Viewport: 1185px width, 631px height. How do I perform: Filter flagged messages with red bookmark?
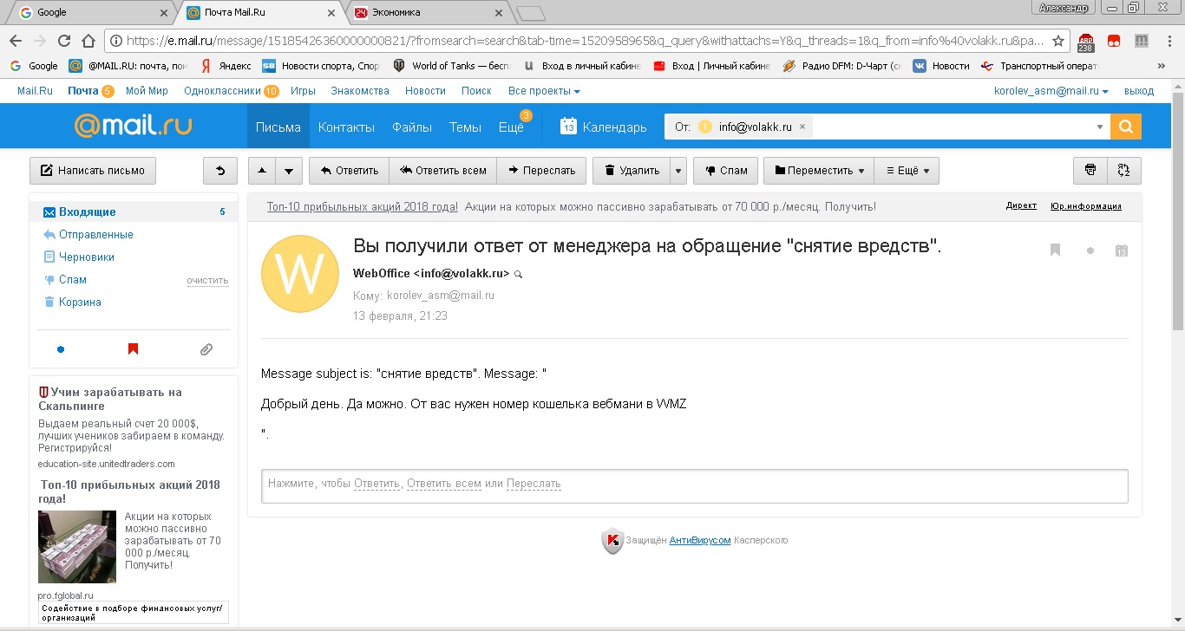(x=133, y=349)
